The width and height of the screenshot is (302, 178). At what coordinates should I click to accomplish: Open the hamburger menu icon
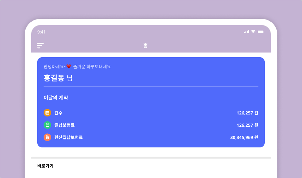[40, 46]
